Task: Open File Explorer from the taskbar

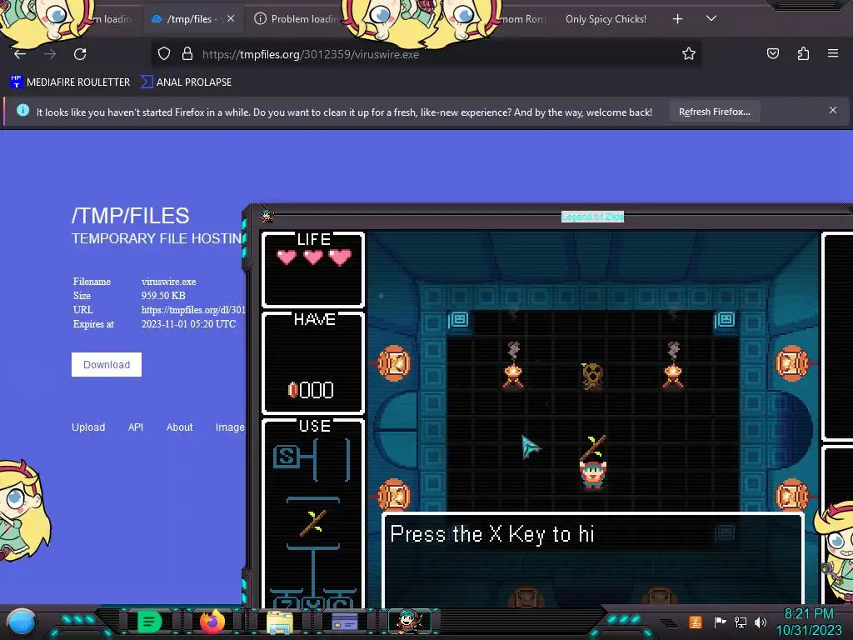Action: click(x=280, y=622)
